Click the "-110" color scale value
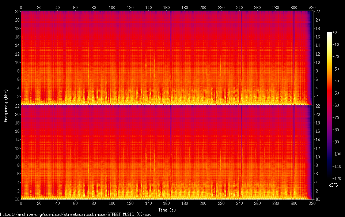This screenshot has width=345, height=217. (x=337, y=167)
